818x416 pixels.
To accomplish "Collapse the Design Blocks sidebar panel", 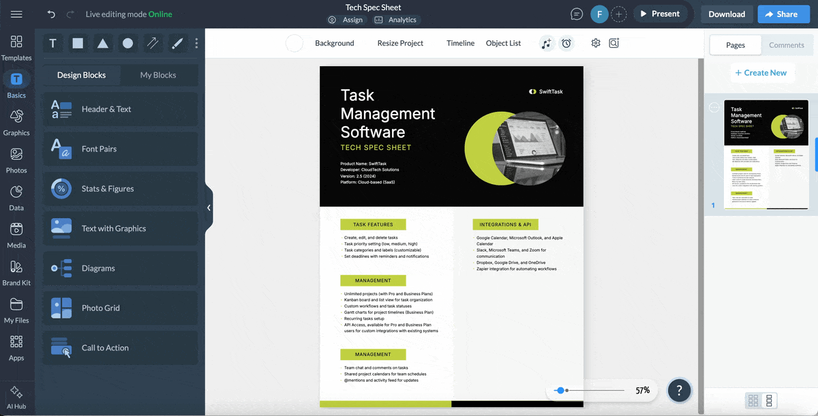I will [209, 207].
